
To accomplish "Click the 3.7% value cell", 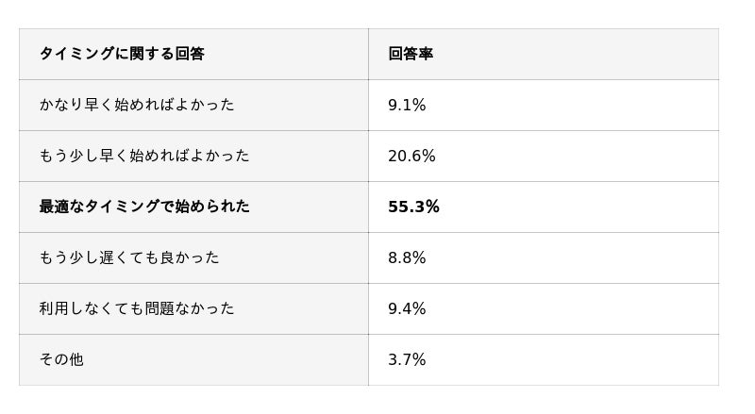I will [x=407, y=360].
